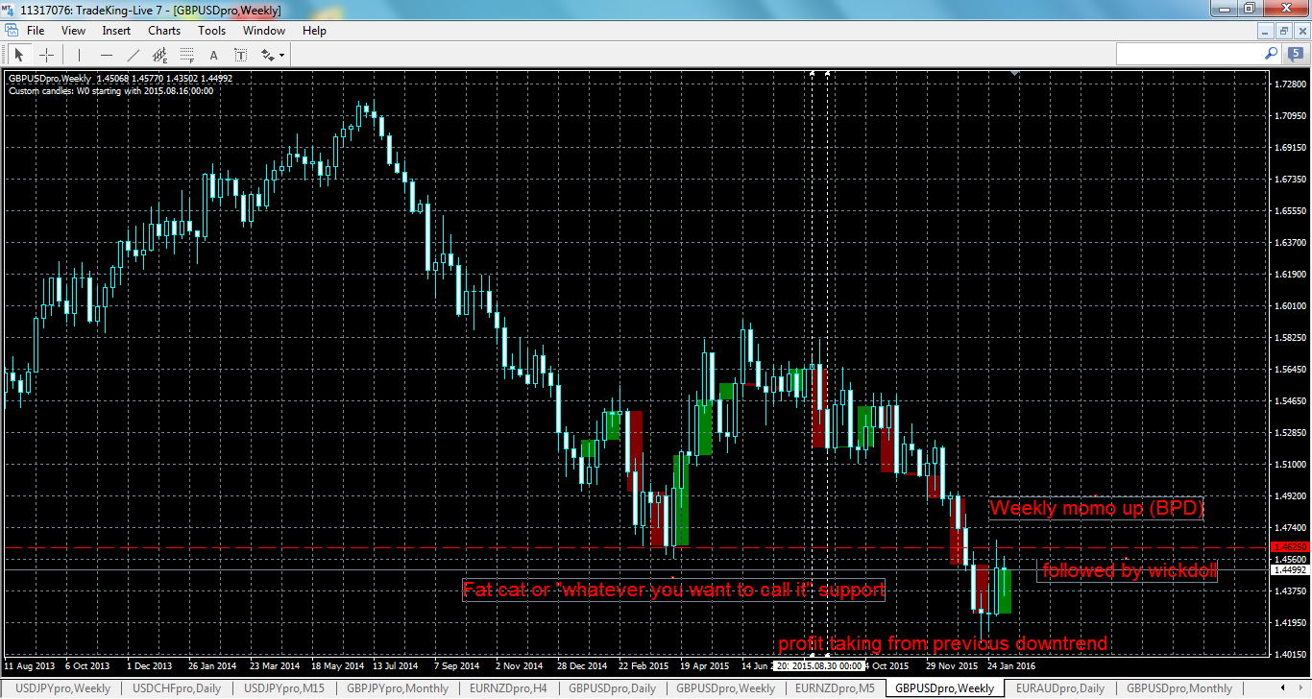This screenshot has width=1312, height=699.
Task: Select the red dashed support line
Action: point(634,547)
